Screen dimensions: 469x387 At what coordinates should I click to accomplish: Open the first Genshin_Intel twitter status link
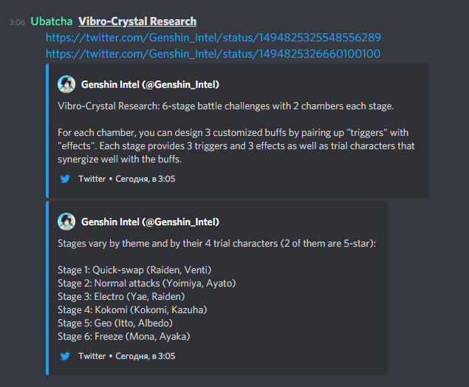[x=213, y=38]
